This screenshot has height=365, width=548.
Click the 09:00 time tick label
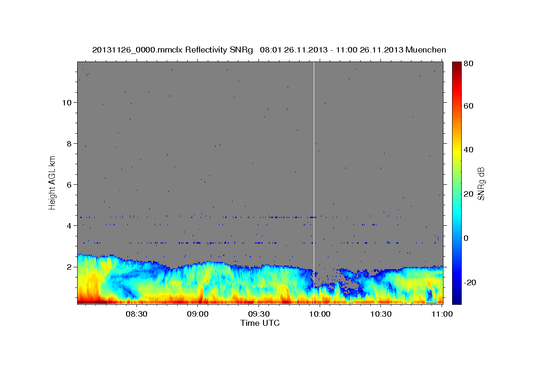click(x=198, y=314)
